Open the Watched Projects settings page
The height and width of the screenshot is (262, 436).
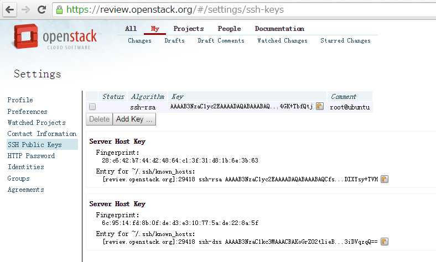tap(37, 123)
